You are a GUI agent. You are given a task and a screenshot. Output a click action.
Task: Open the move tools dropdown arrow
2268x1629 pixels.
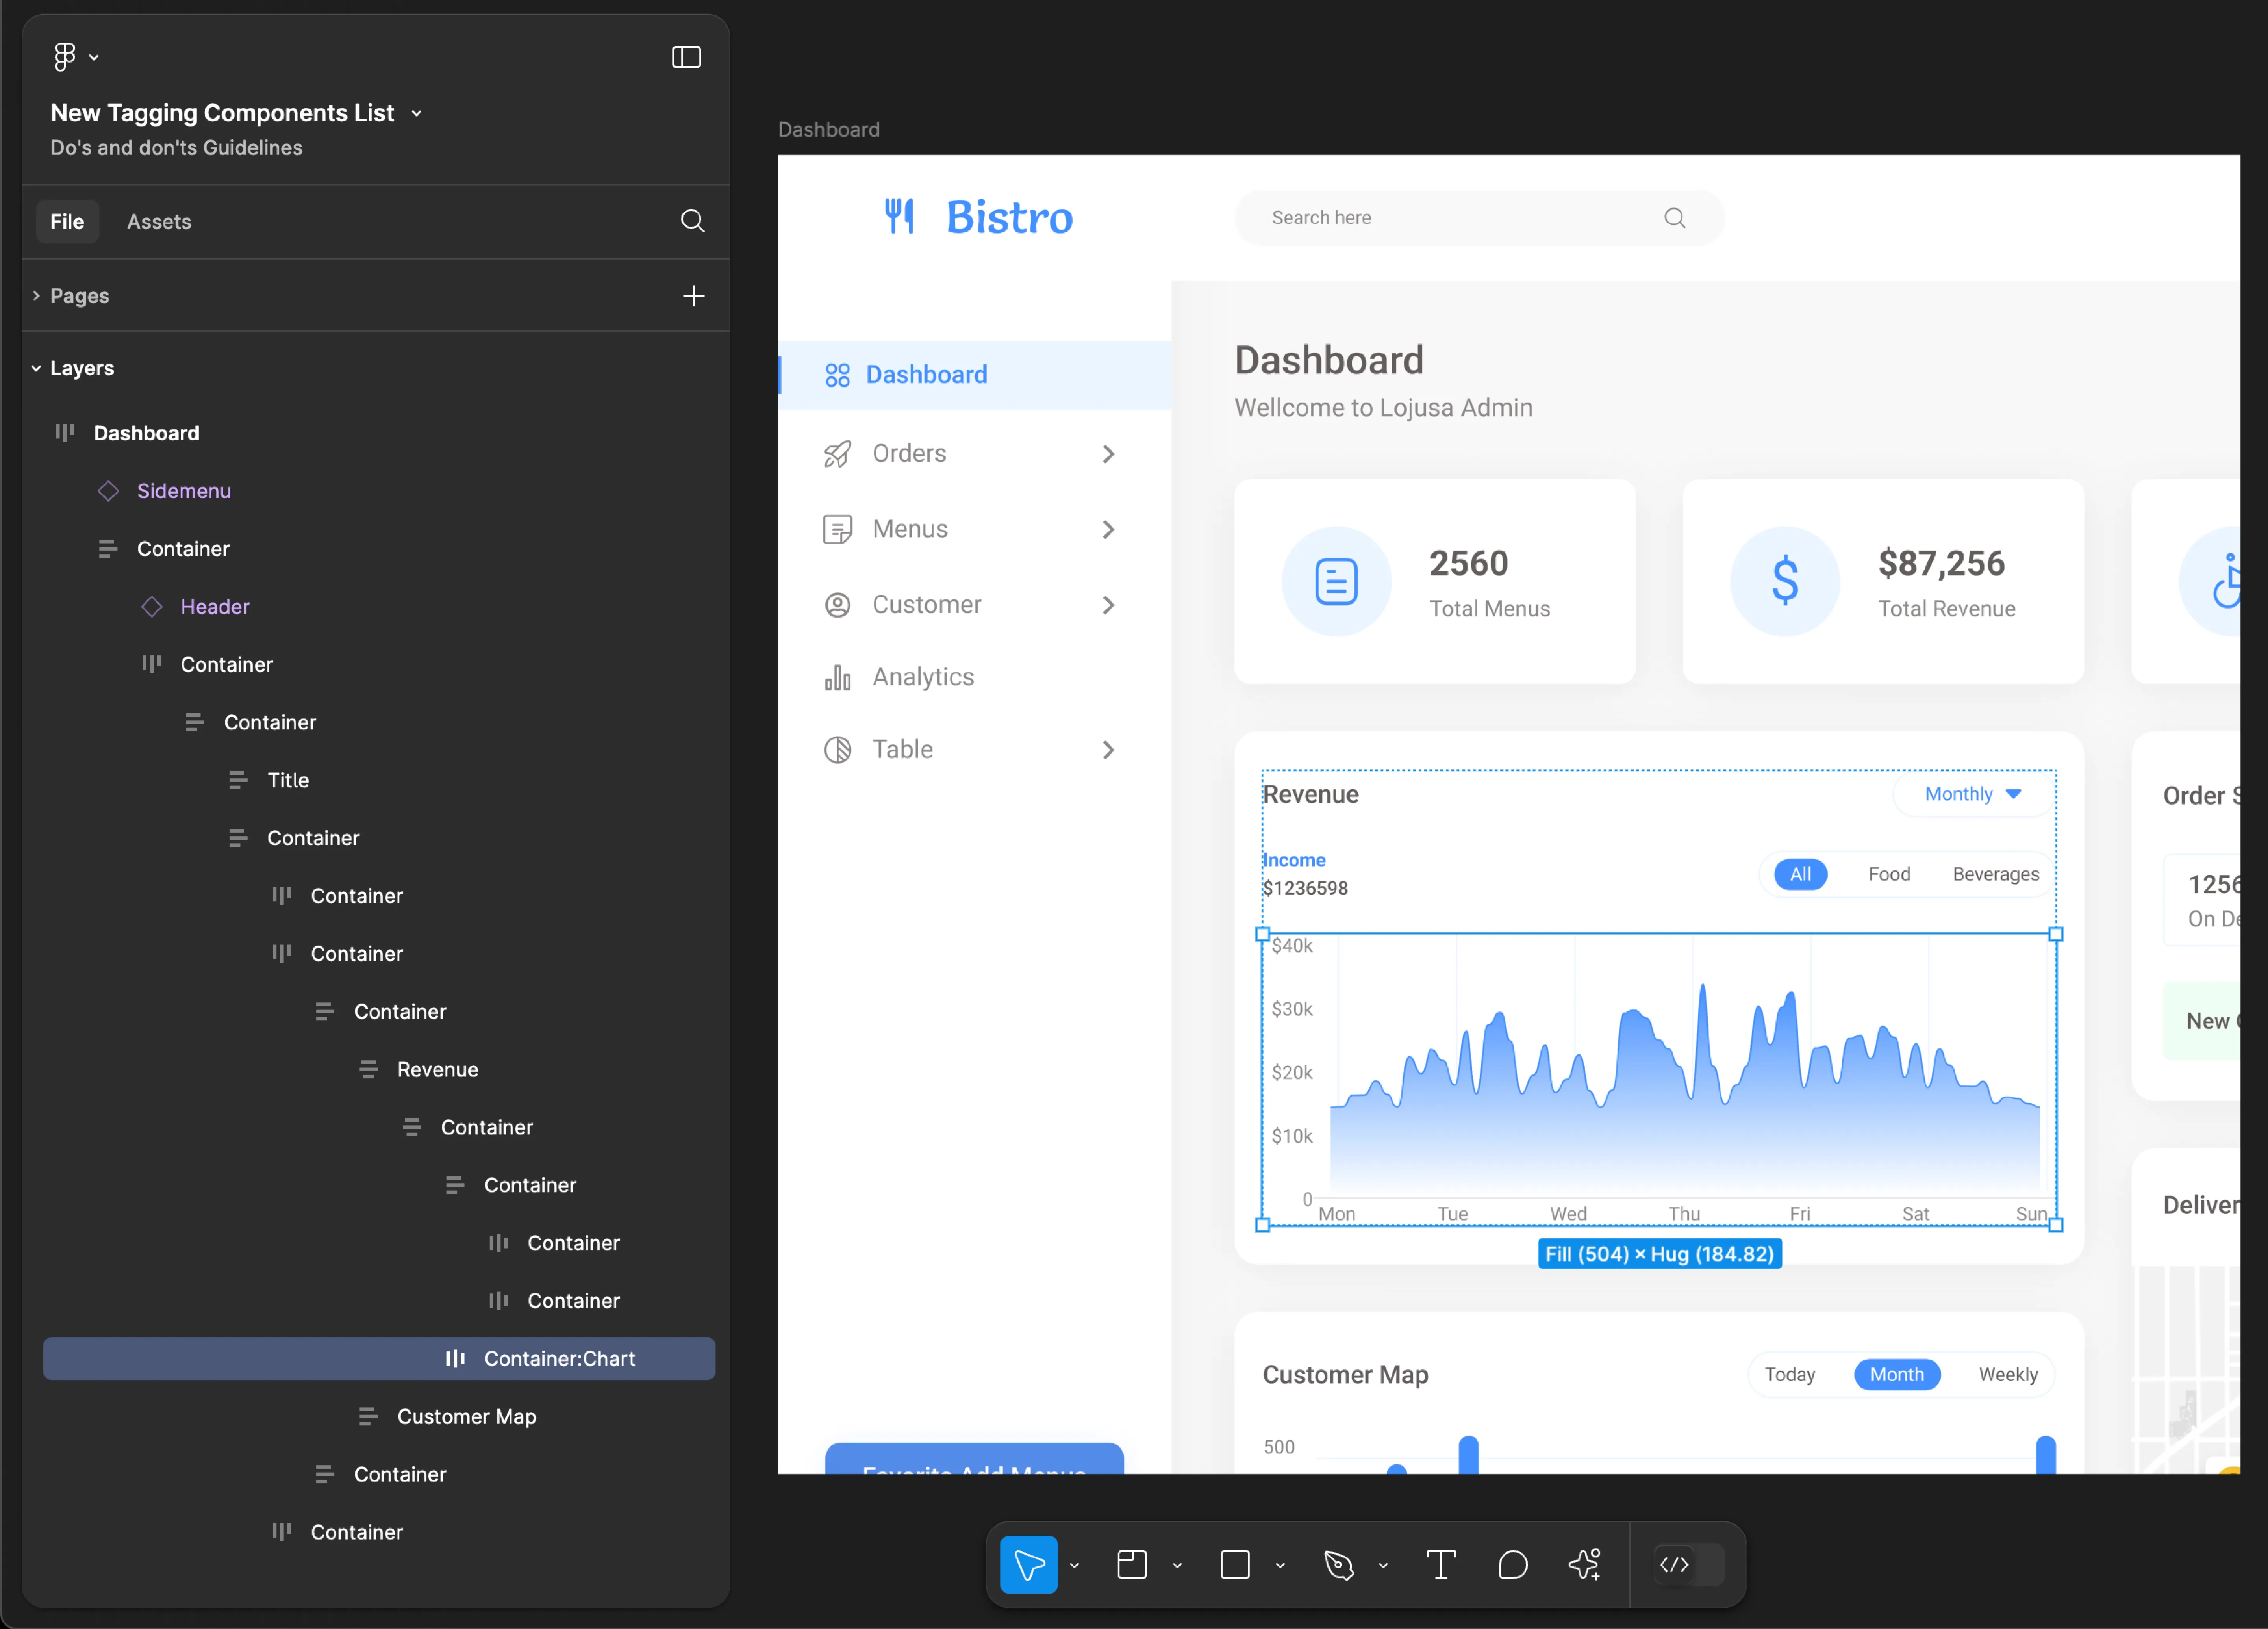pyautogui.click(x=1074, y=1566)
